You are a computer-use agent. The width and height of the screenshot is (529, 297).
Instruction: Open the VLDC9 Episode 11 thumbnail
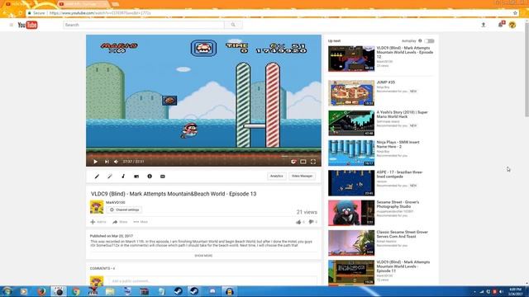pyautogui.click(x=351, y=272)
